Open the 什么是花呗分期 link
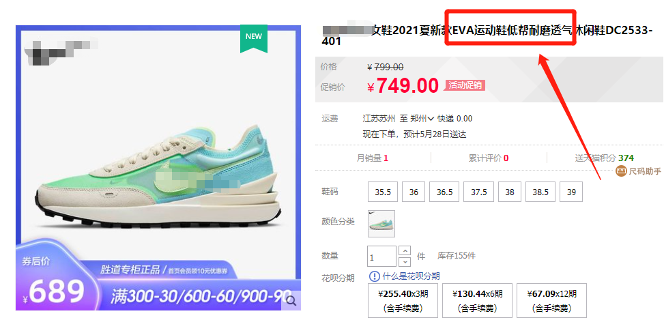The height and width of the screenshot is (320, 664). click(x=411, y=276)
